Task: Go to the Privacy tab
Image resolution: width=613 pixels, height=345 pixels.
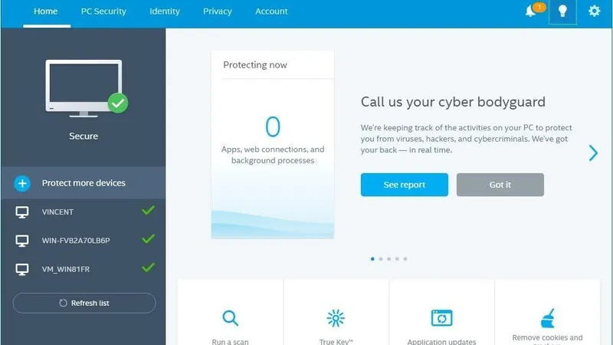Action: [218, 11]
